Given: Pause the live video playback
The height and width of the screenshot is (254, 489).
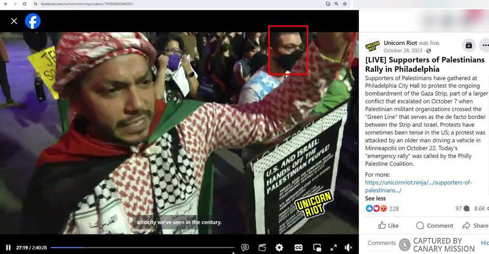Looking at the screenshot, I should click(8, 248).
